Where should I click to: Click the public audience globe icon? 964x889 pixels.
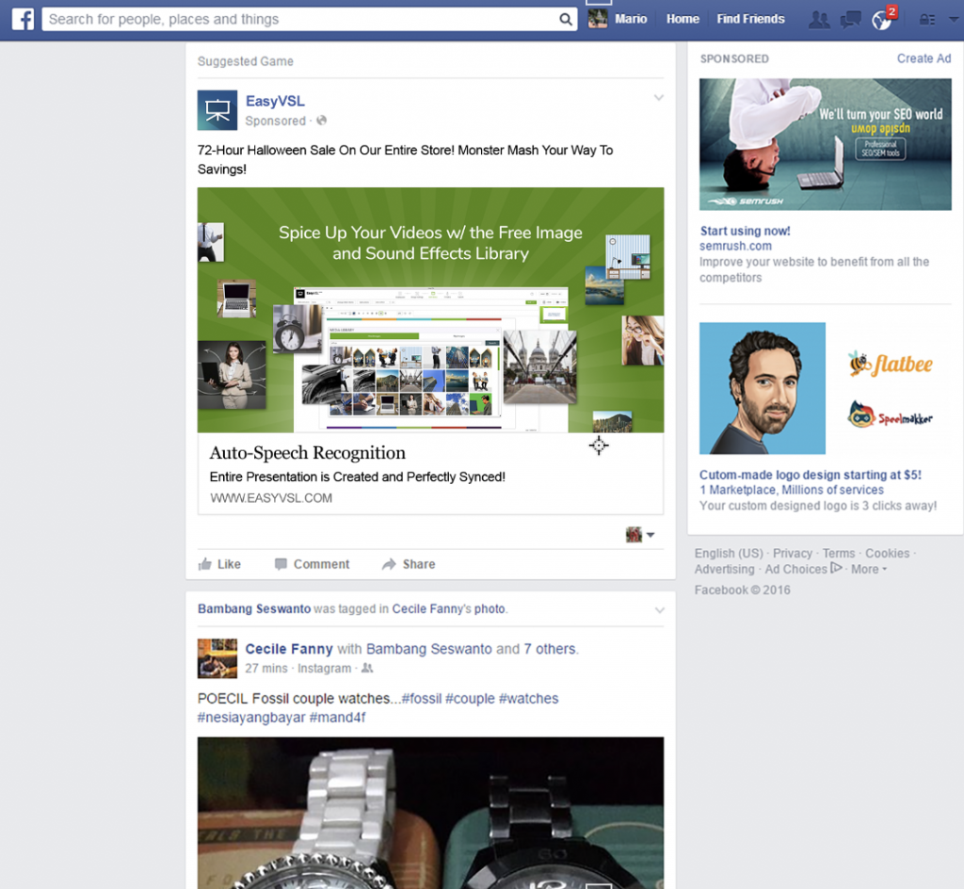coord(322,121)
